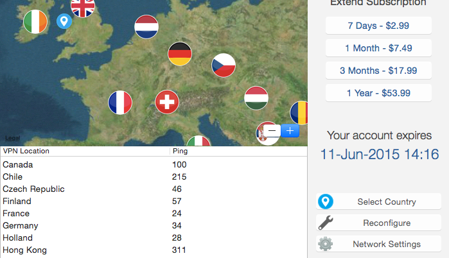Click the Czech Republic flag marker
Image resolution: width=449 pixels, height=258 pixels.
tap(224, 65)
